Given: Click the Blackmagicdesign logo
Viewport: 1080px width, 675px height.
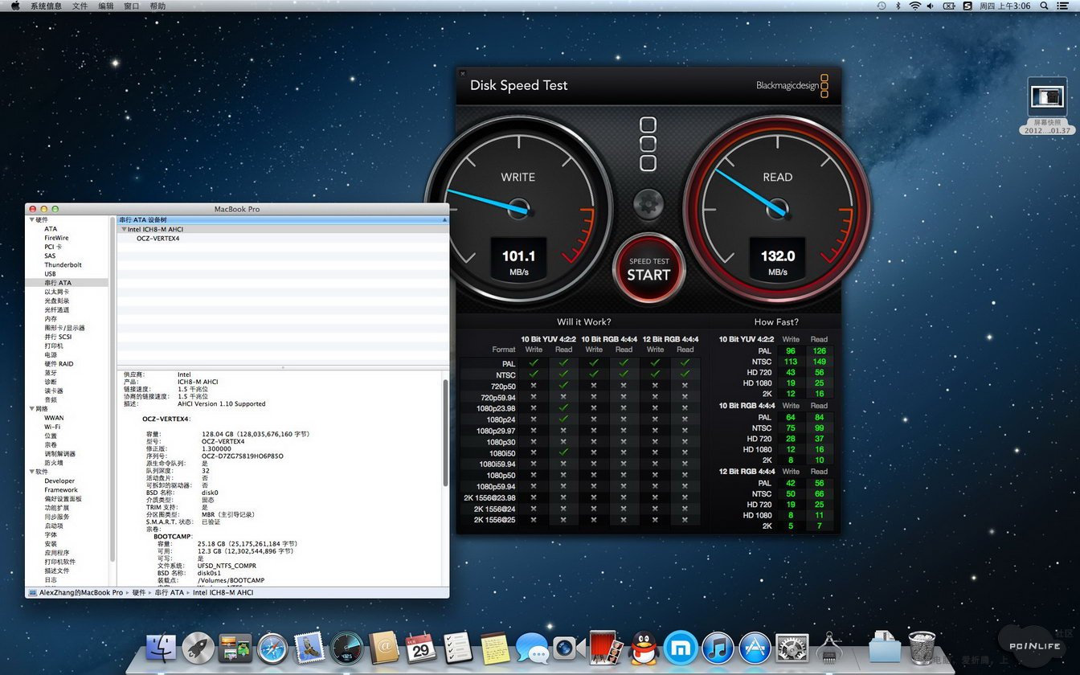Looking at the screenshot, I should pyautogui.click(x=792, y=85).
